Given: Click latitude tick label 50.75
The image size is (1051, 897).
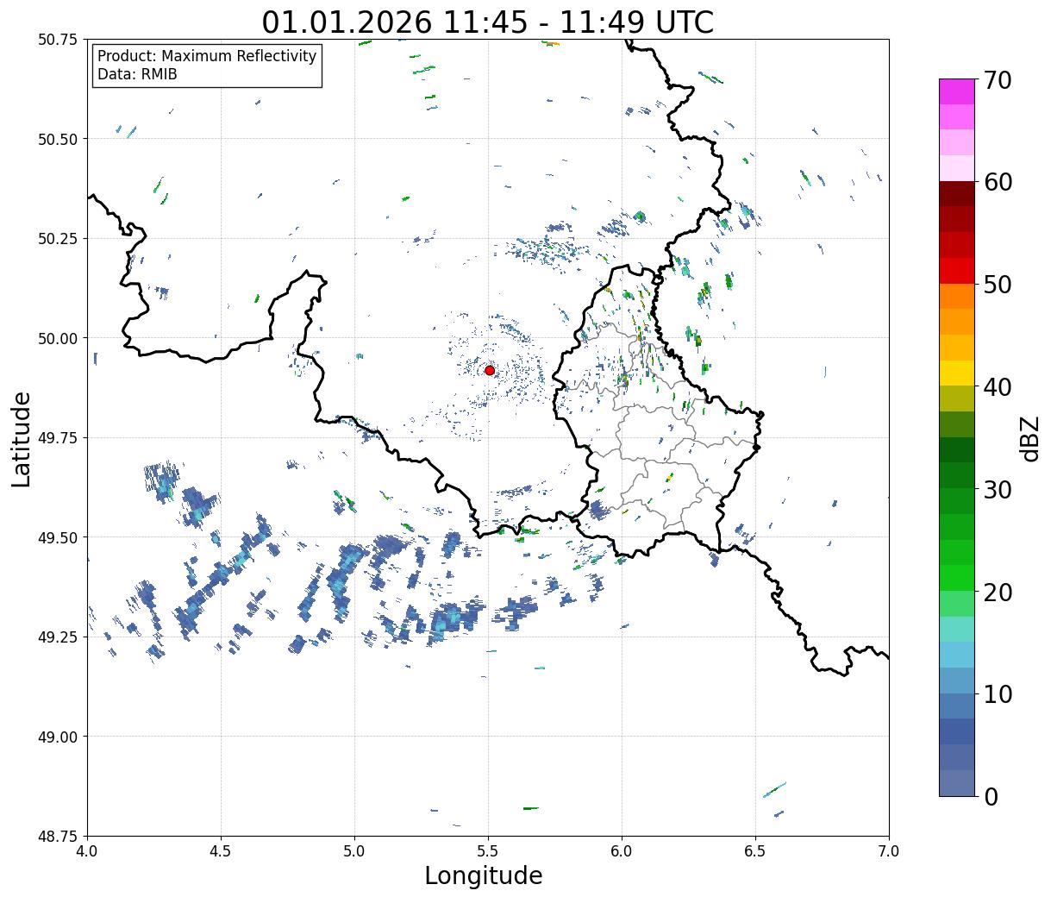Looking at the screenshot, I should [x=58, y=40].
